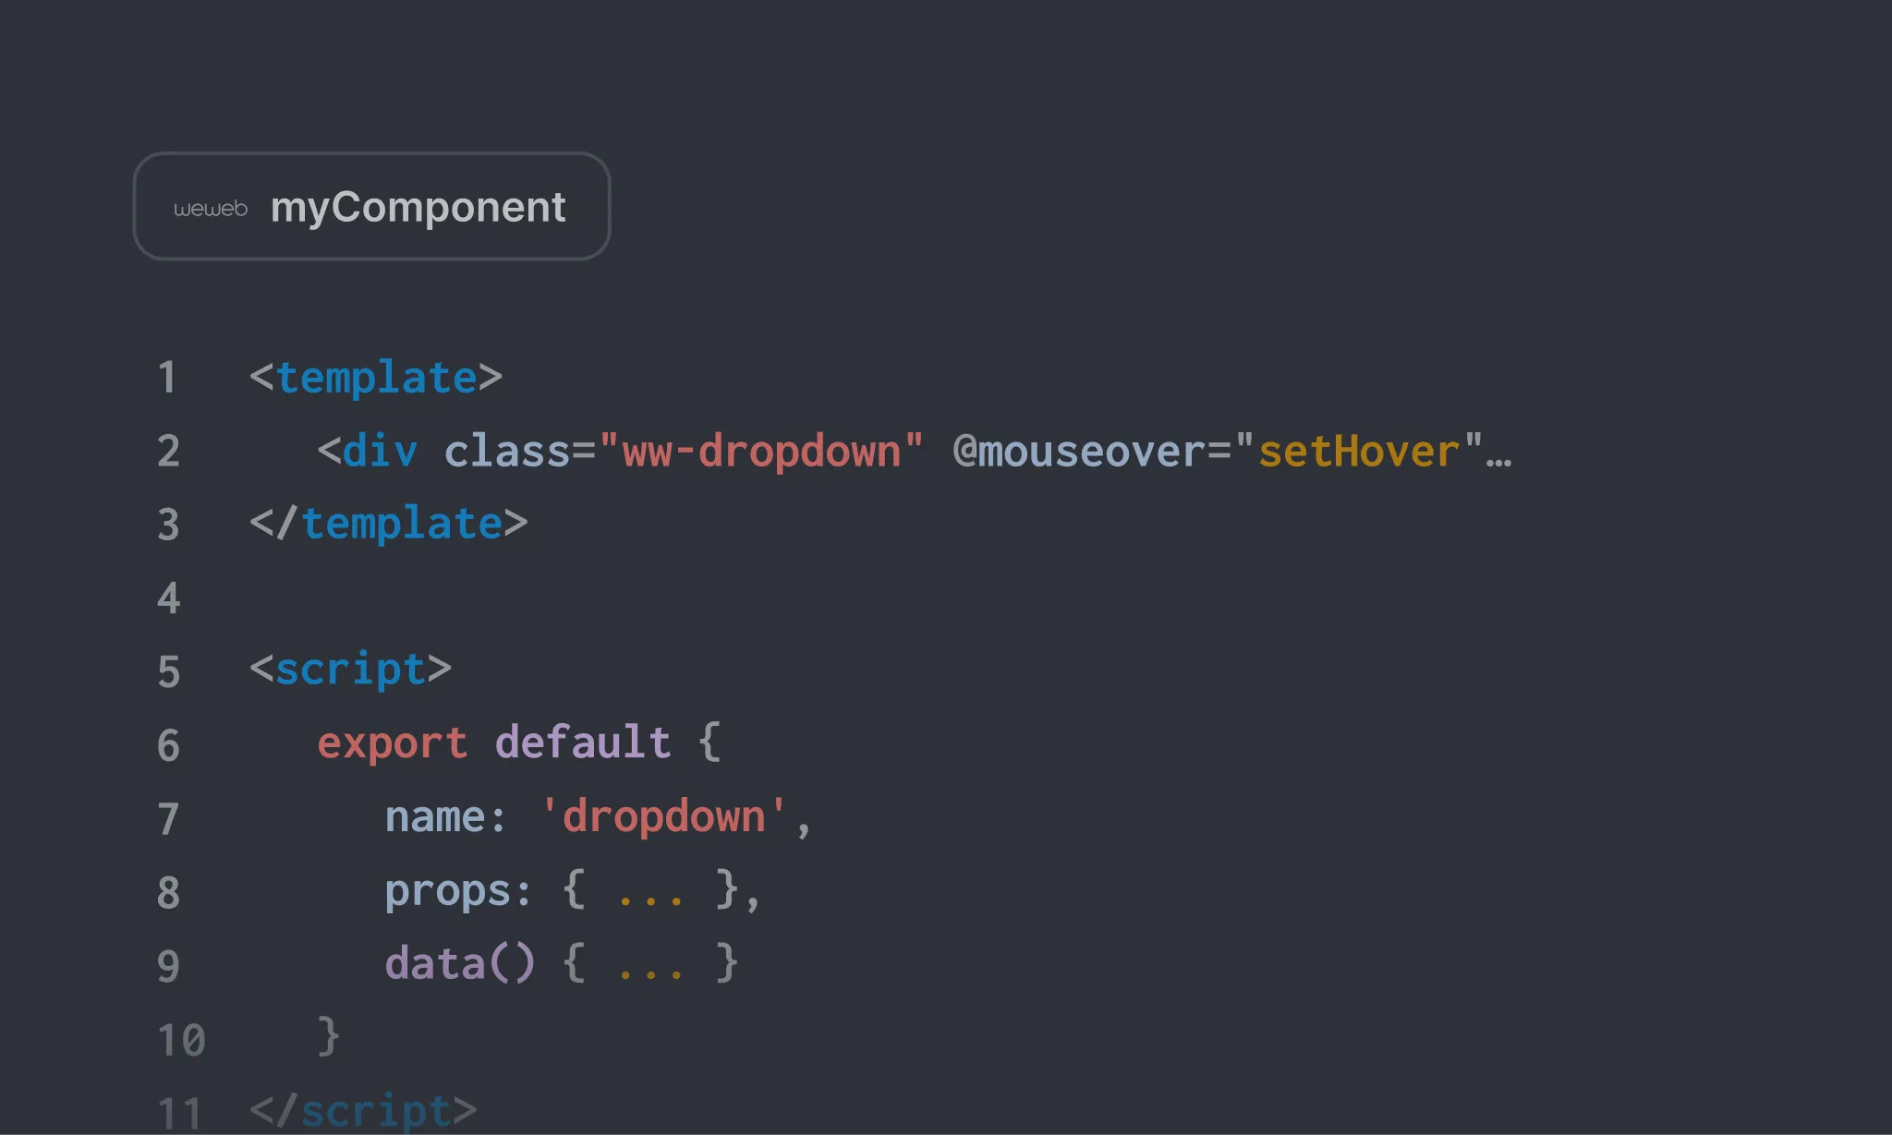This screenshot has height=1135, width=1892.
Task: Click the opening template tag
Action: [x=376, y=378]
